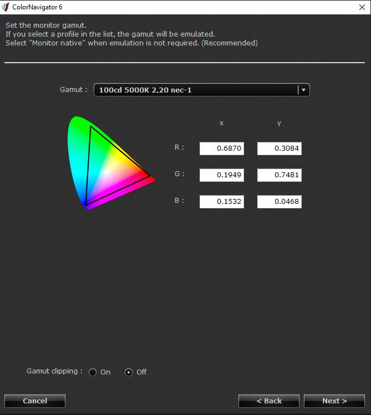This screenshot has width=371, height=415.
Task: Click the Cancel button
Action: 35,401
